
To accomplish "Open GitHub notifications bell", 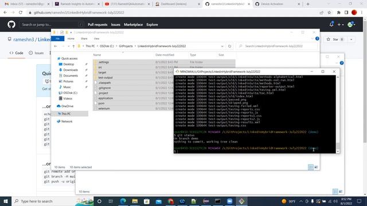I will pyautogui.click(x=331, y=24).
